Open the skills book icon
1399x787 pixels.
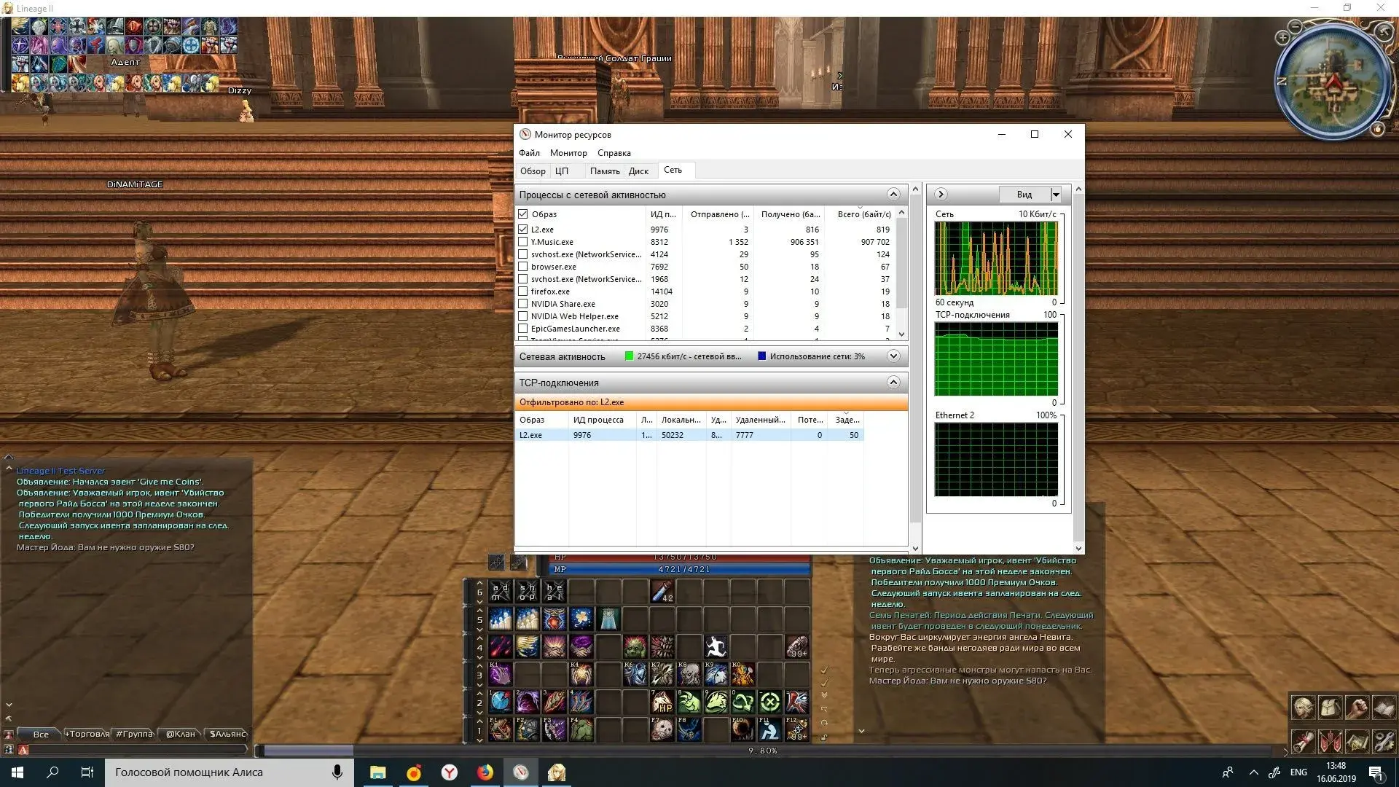coord(1384,707)
